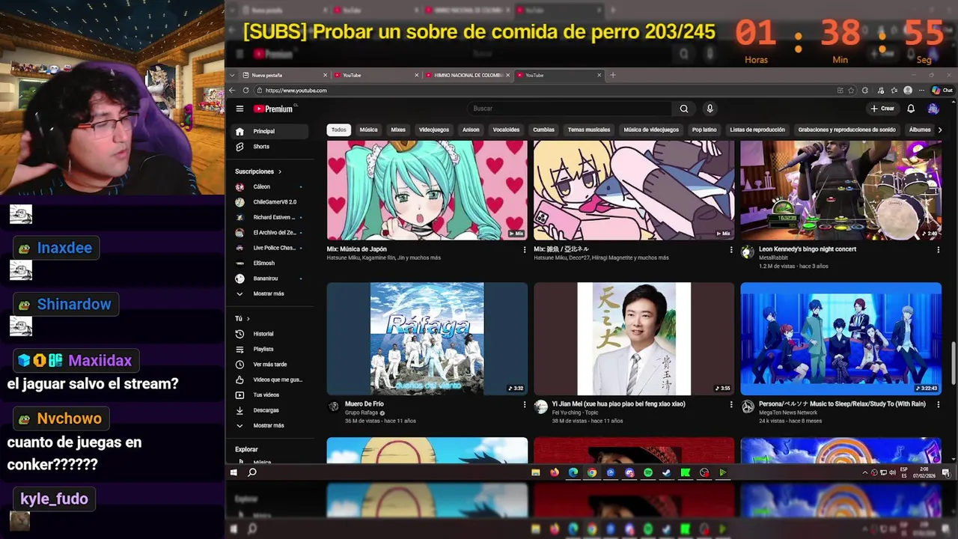Bookmark page with star icon in address bar
Viewport: 958px width, 539px height.
851,91
